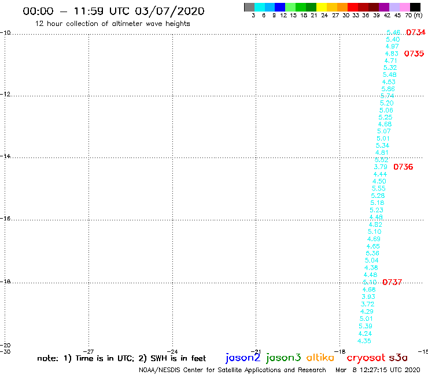Click the light green 15 ft legend swatch
The height and width of the screenshot is (375, 428).
tap(290, 7)
